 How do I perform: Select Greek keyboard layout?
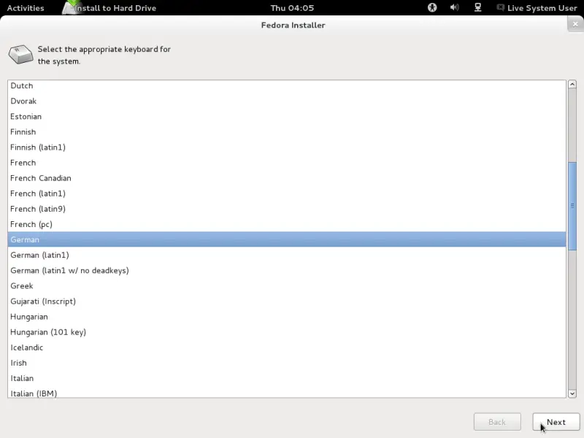287,286
